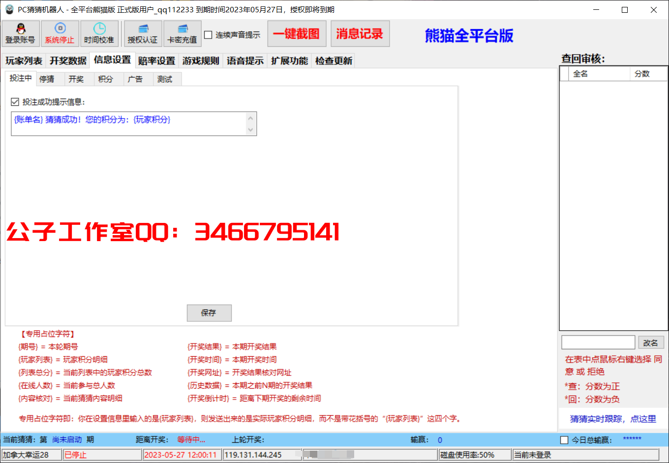Click the 查回审核 heading
Screen dimensions: 669x463
tap(583, 59)
